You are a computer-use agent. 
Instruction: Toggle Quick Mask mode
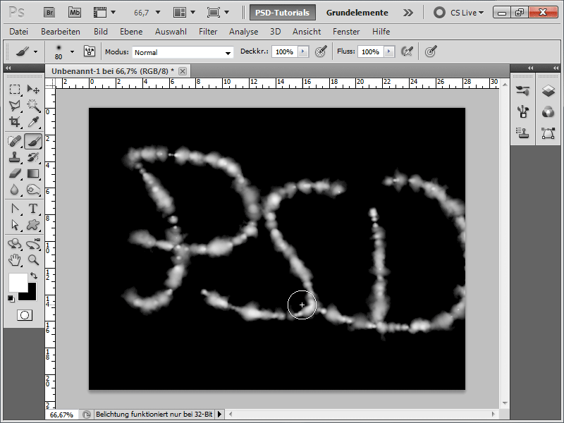click(x=25, y=315)
